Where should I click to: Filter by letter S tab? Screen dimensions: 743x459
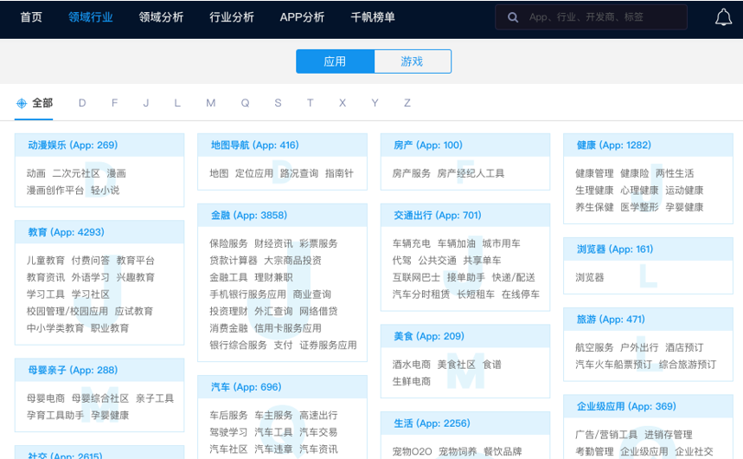point(278,103)
